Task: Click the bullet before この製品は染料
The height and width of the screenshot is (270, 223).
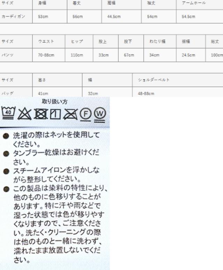Action: 6,190
